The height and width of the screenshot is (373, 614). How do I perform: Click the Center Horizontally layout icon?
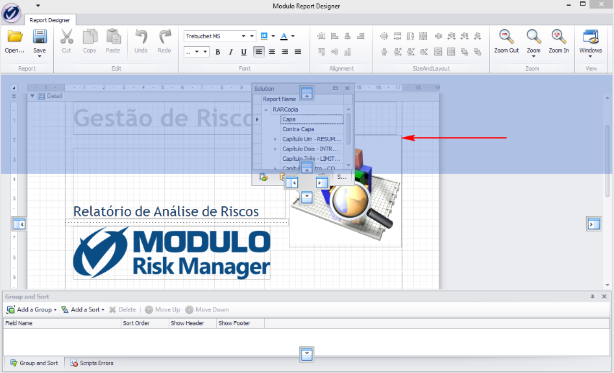(438, 51)
